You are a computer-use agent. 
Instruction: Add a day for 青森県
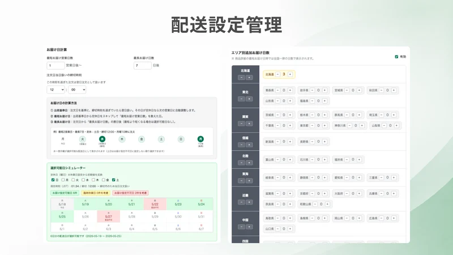(290, 90)
